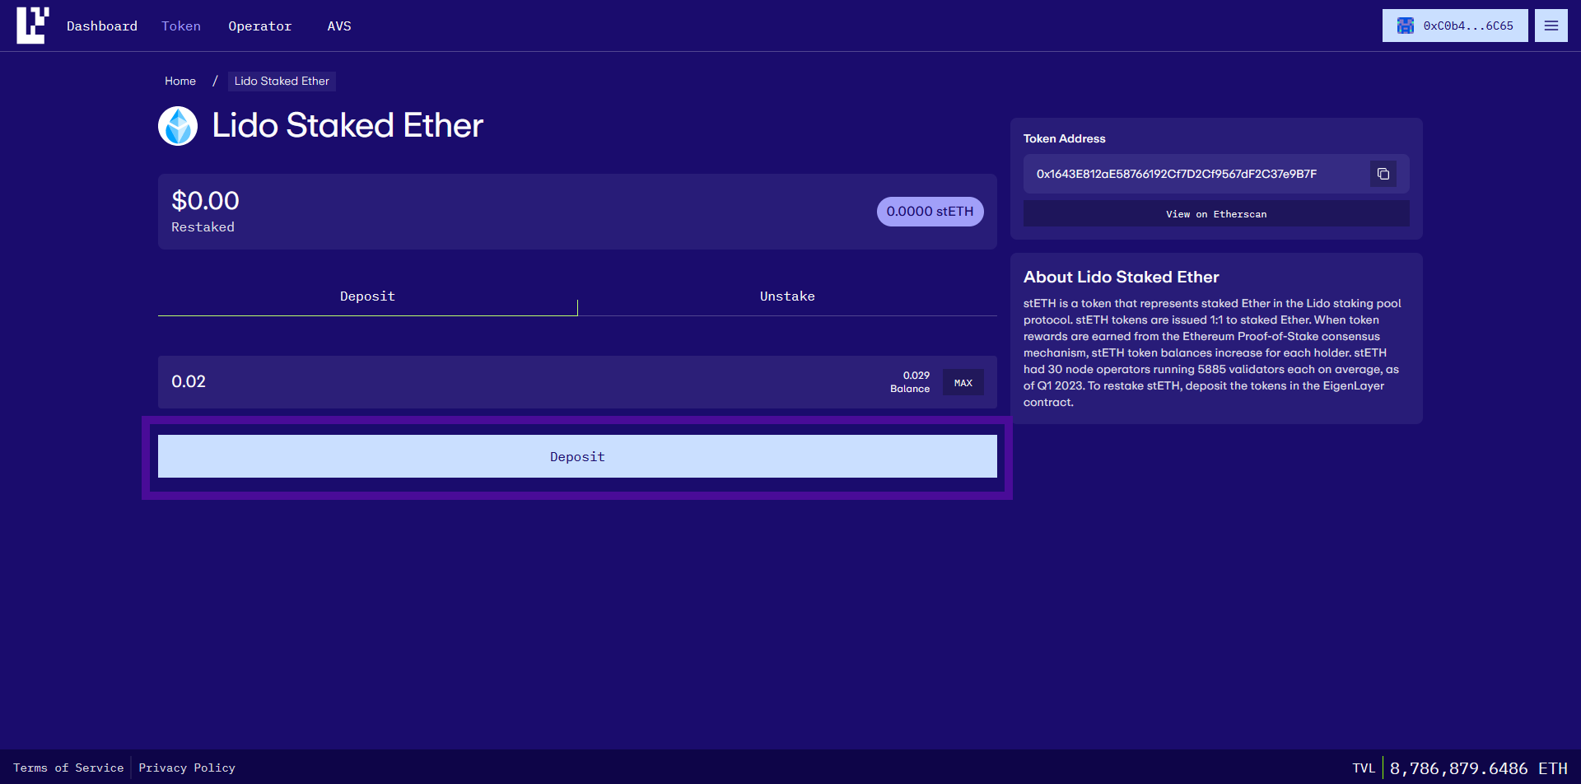Click the 0.0000 stETH balance badge
The width and height of the screenshot is (1581, 784).
point(930,212)
